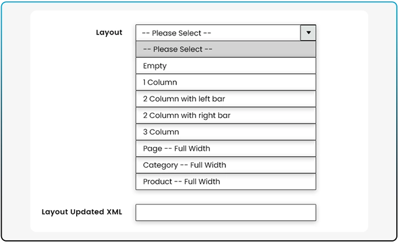Choose the 'Empty' layout option
Screen dimensions: 398x242
coord(225,66)
